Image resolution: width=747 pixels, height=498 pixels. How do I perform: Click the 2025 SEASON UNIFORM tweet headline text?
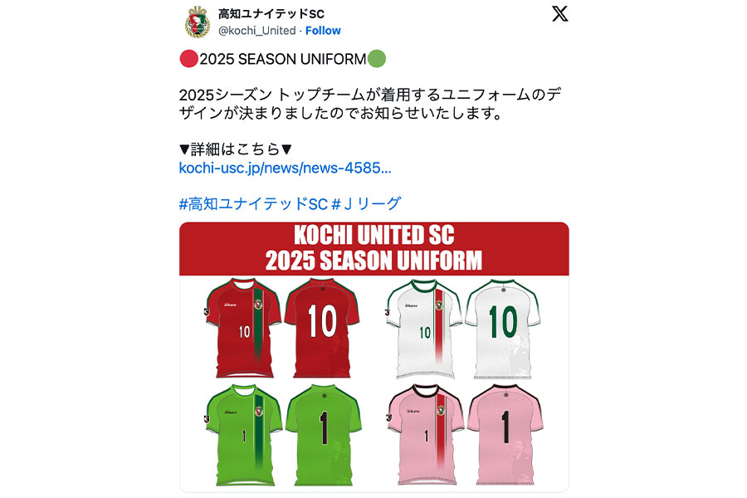click(x=283, y=59)
